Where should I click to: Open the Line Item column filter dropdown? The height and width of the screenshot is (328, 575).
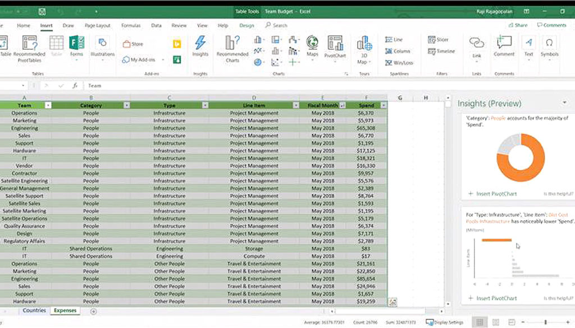(295, 105)
